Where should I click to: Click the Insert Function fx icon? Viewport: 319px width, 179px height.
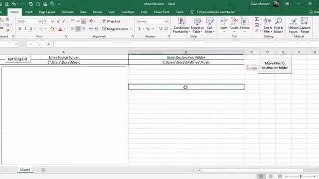click(x=48, y=44)
